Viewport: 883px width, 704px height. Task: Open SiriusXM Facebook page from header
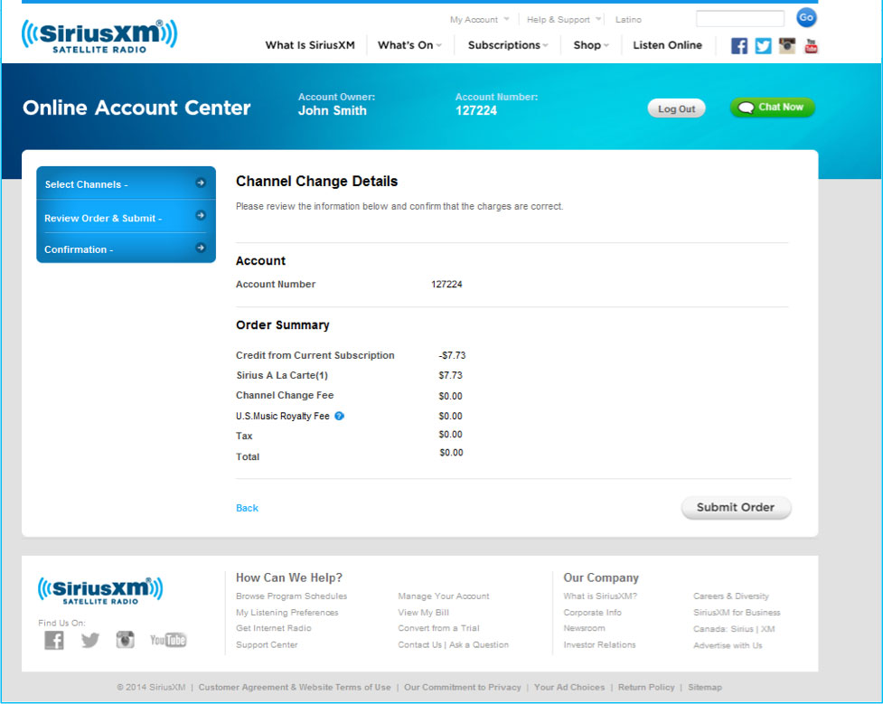pyautogui.click(x=738, y=45)
